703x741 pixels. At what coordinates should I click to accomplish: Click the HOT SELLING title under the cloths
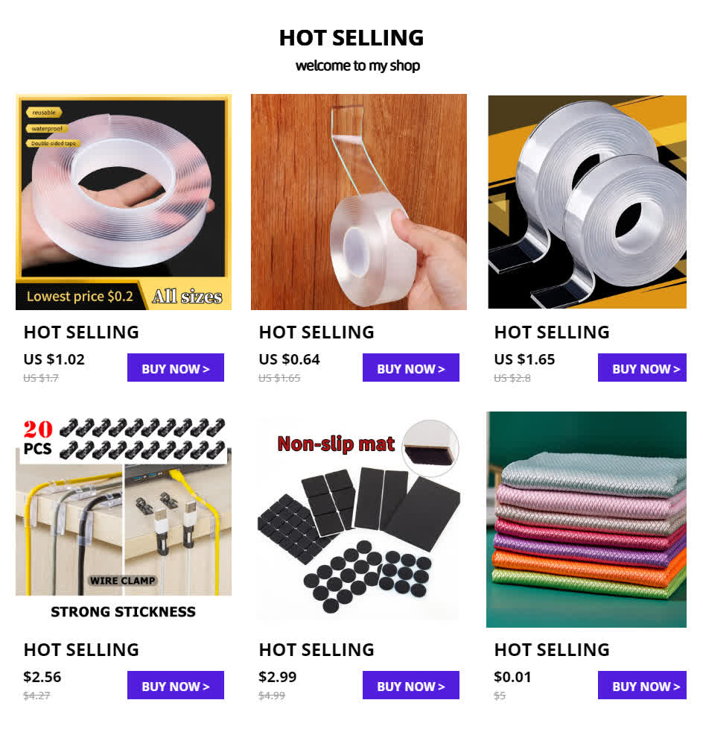pyautogui.click(x=551, y=650)
